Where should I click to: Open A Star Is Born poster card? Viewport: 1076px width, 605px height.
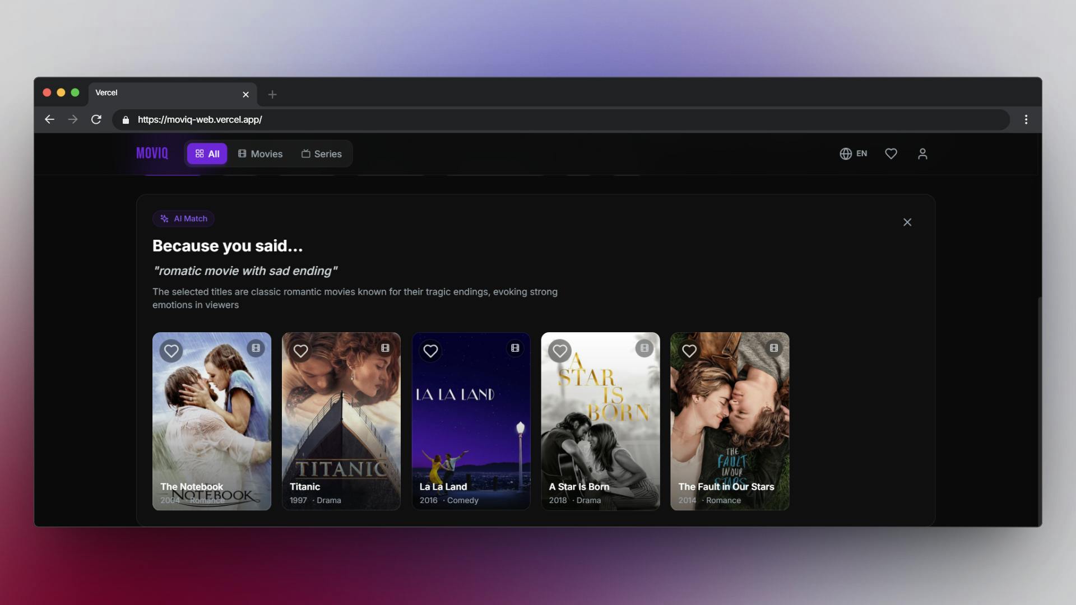pos(600,421)
